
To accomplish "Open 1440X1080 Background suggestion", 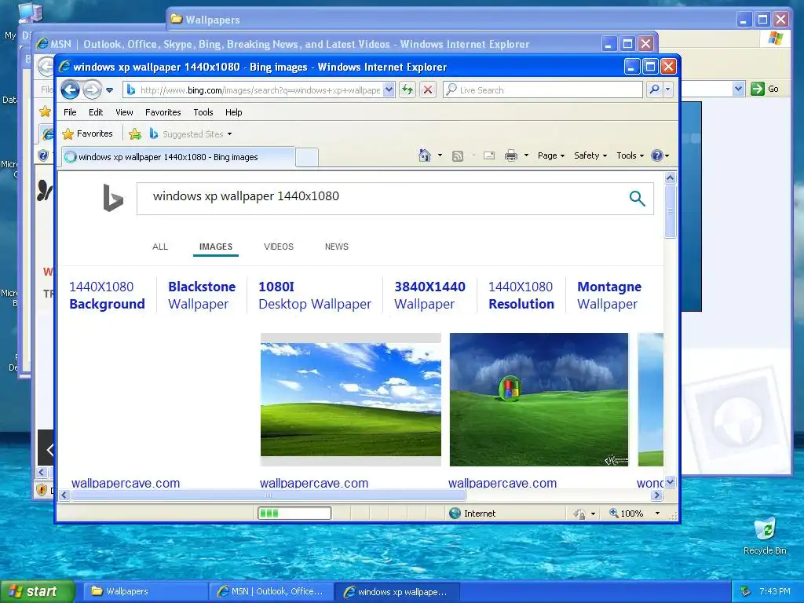I will point(107,295).
